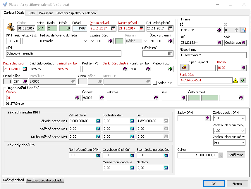Open lookup book for Bank. účet vlastní
This screenshot has height=189, width=251.
pos(125,69)
